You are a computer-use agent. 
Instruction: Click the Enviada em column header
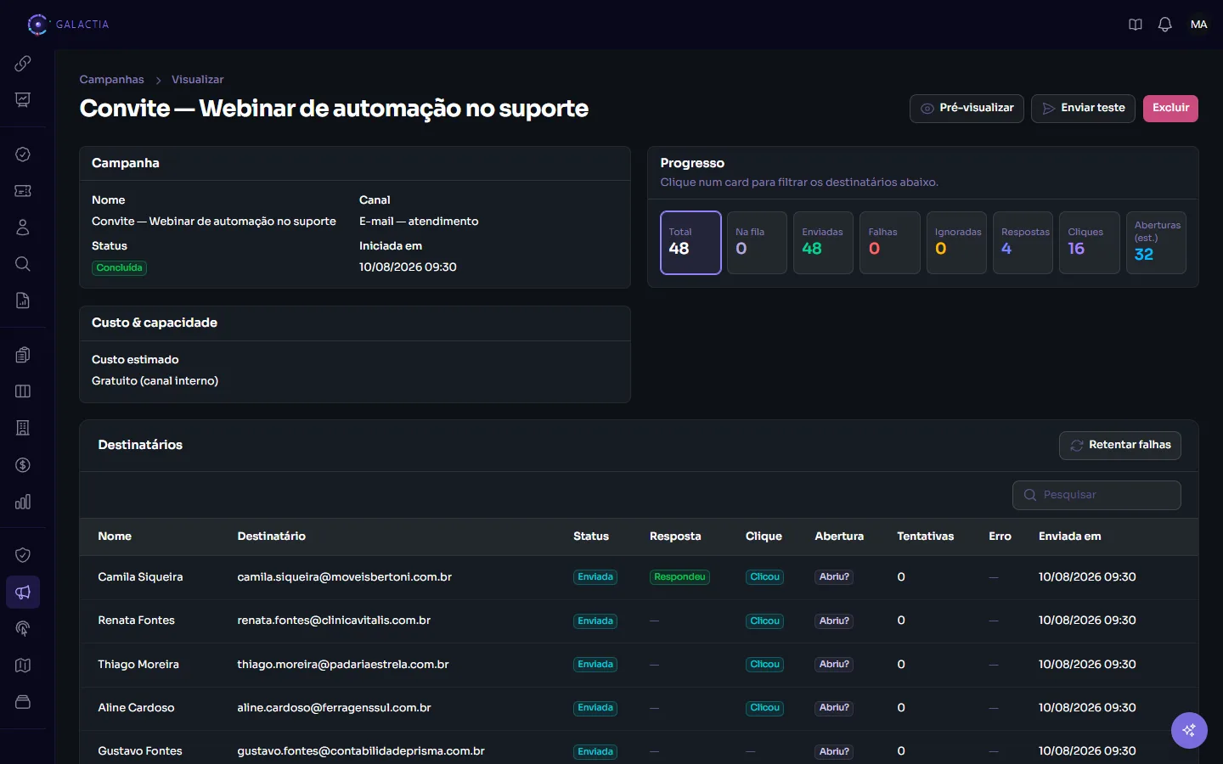pos(1069,536)
